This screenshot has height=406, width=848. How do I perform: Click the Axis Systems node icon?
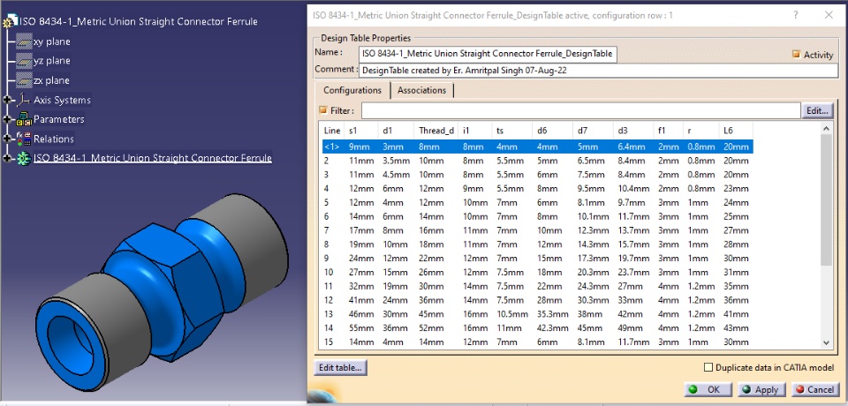pyautogui.click(x=25, y=100)
